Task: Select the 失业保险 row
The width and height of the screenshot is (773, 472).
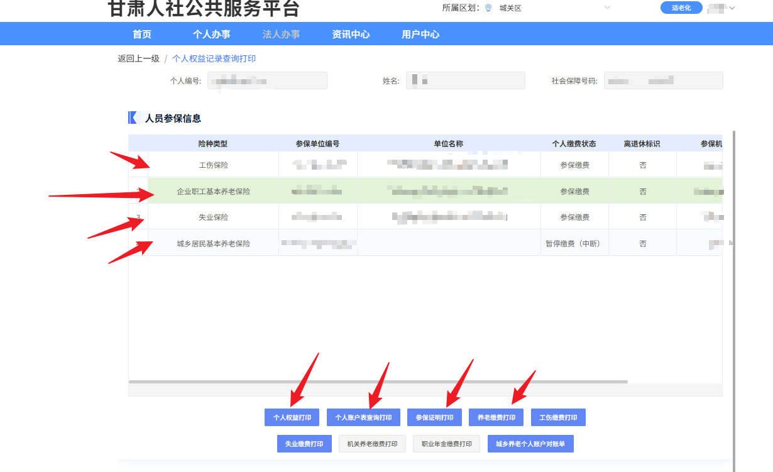Action: pyautogui.click(x=425, y=217)
